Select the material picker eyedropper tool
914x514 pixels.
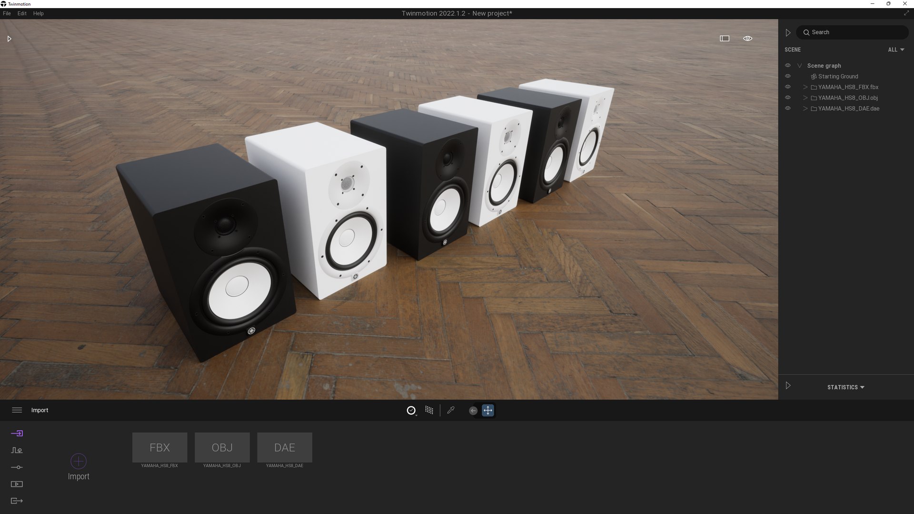pyautogui.click(x=451, y=410)
